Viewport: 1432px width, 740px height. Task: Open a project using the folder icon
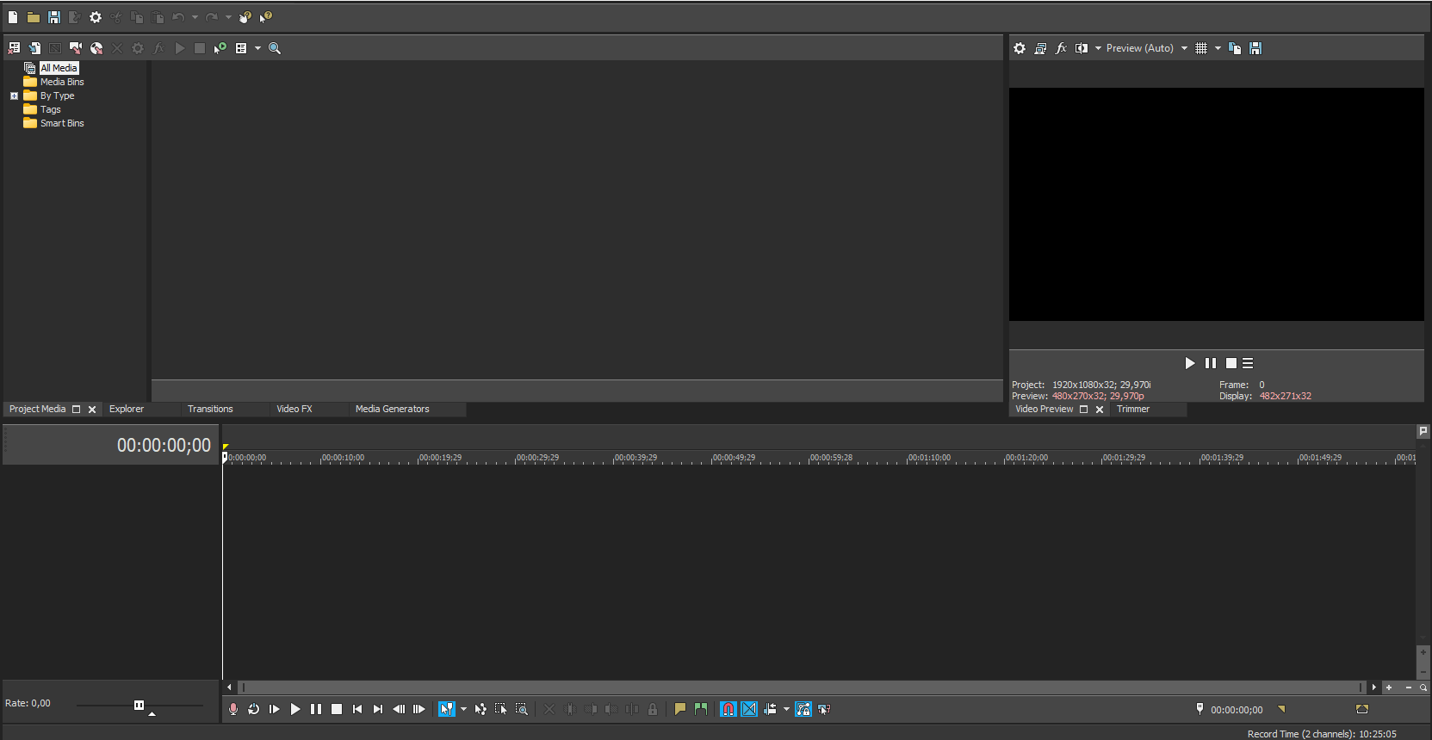click(34, 17)
